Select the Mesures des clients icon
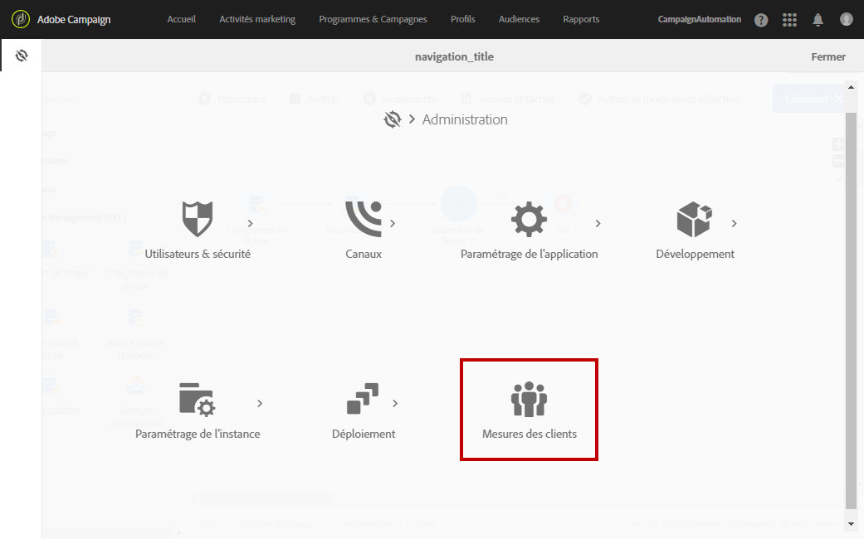Image resolution: width=864 pixels, height=539 pixels. (x=529, y=399)
